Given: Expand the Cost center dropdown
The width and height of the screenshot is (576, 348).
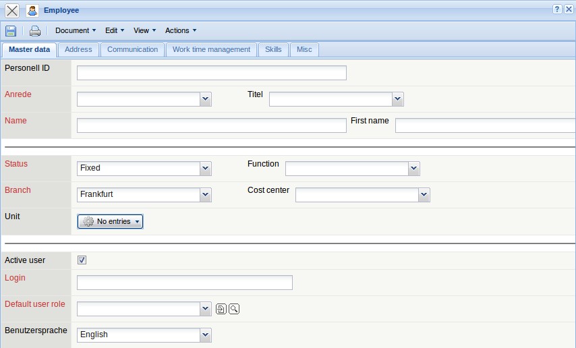Looking at the screenshot, I should pos(424,195).
